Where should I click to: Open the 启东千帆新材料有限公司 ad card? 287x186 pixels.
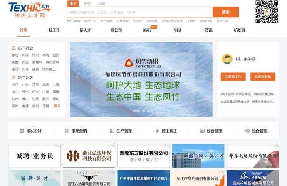pos(253,178)
